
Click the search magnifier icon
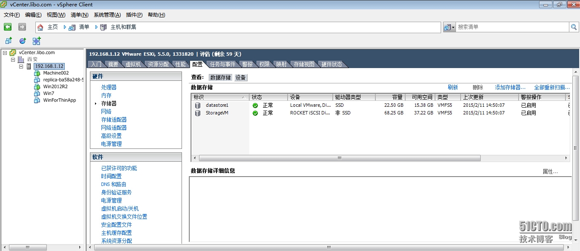574,27
